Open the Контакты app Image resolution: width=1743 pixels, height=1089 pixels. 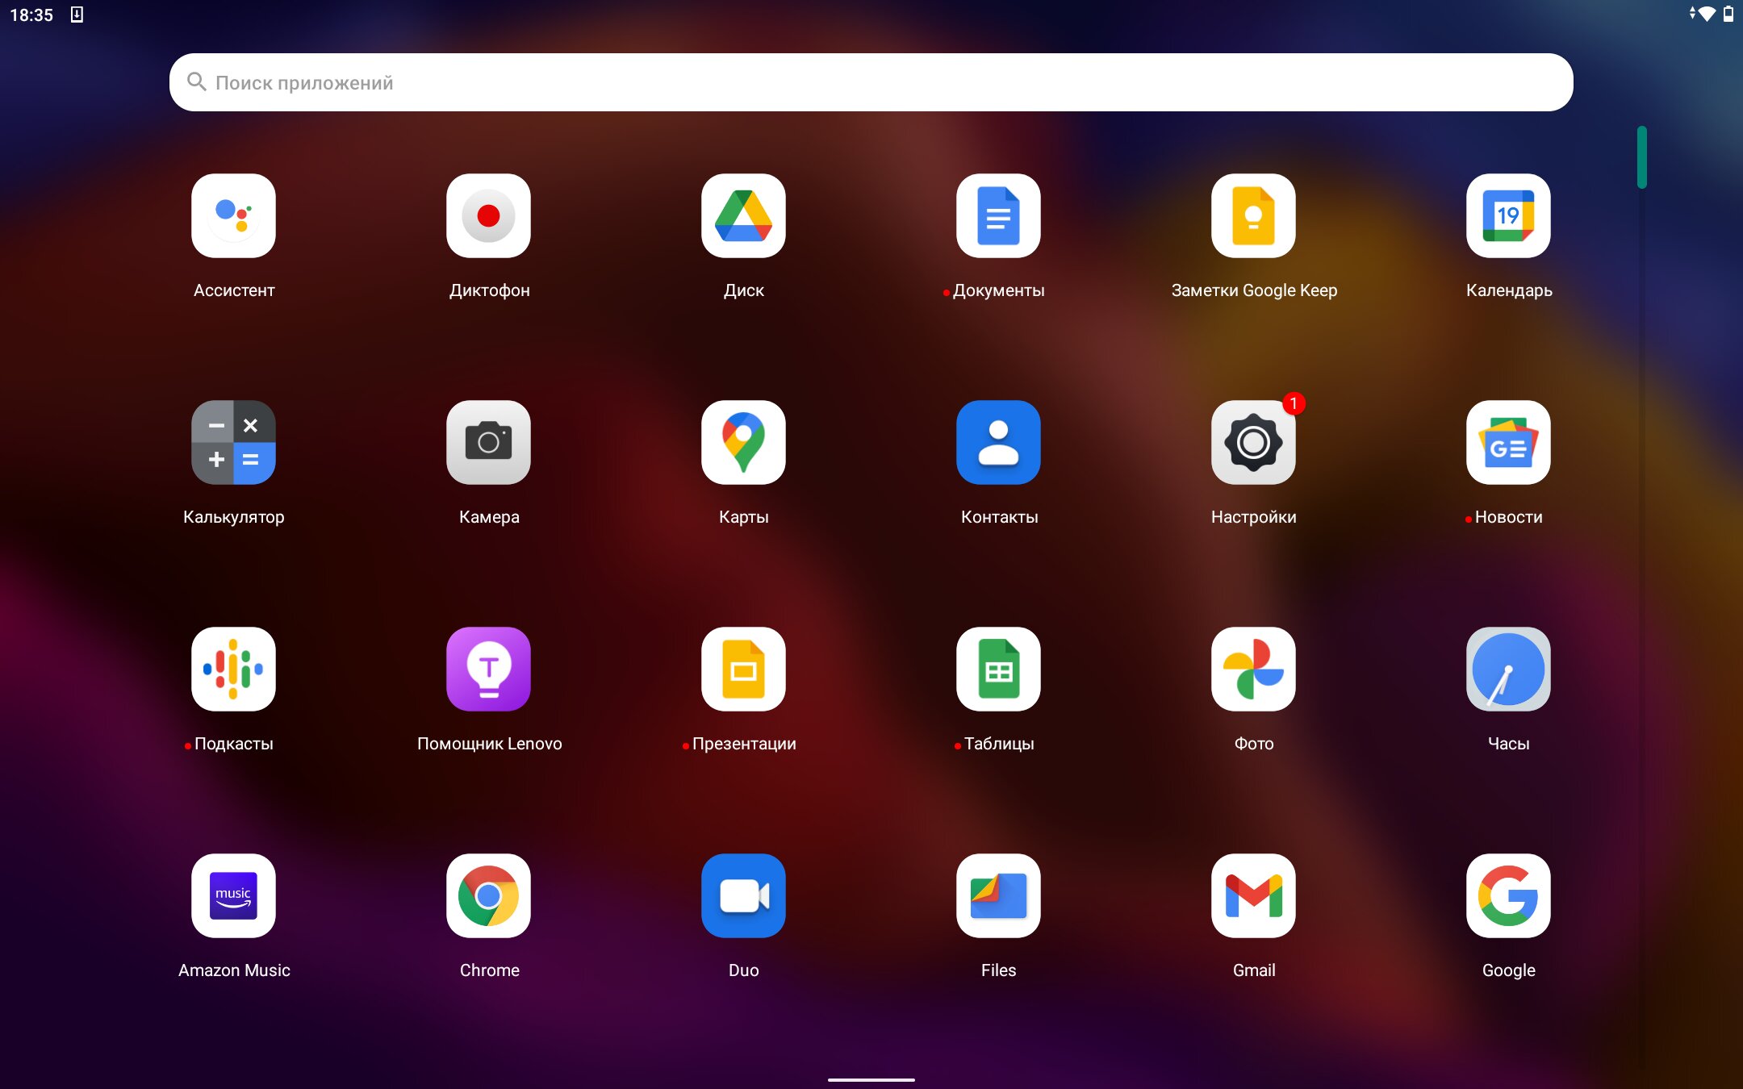click(x=998, y=443)
